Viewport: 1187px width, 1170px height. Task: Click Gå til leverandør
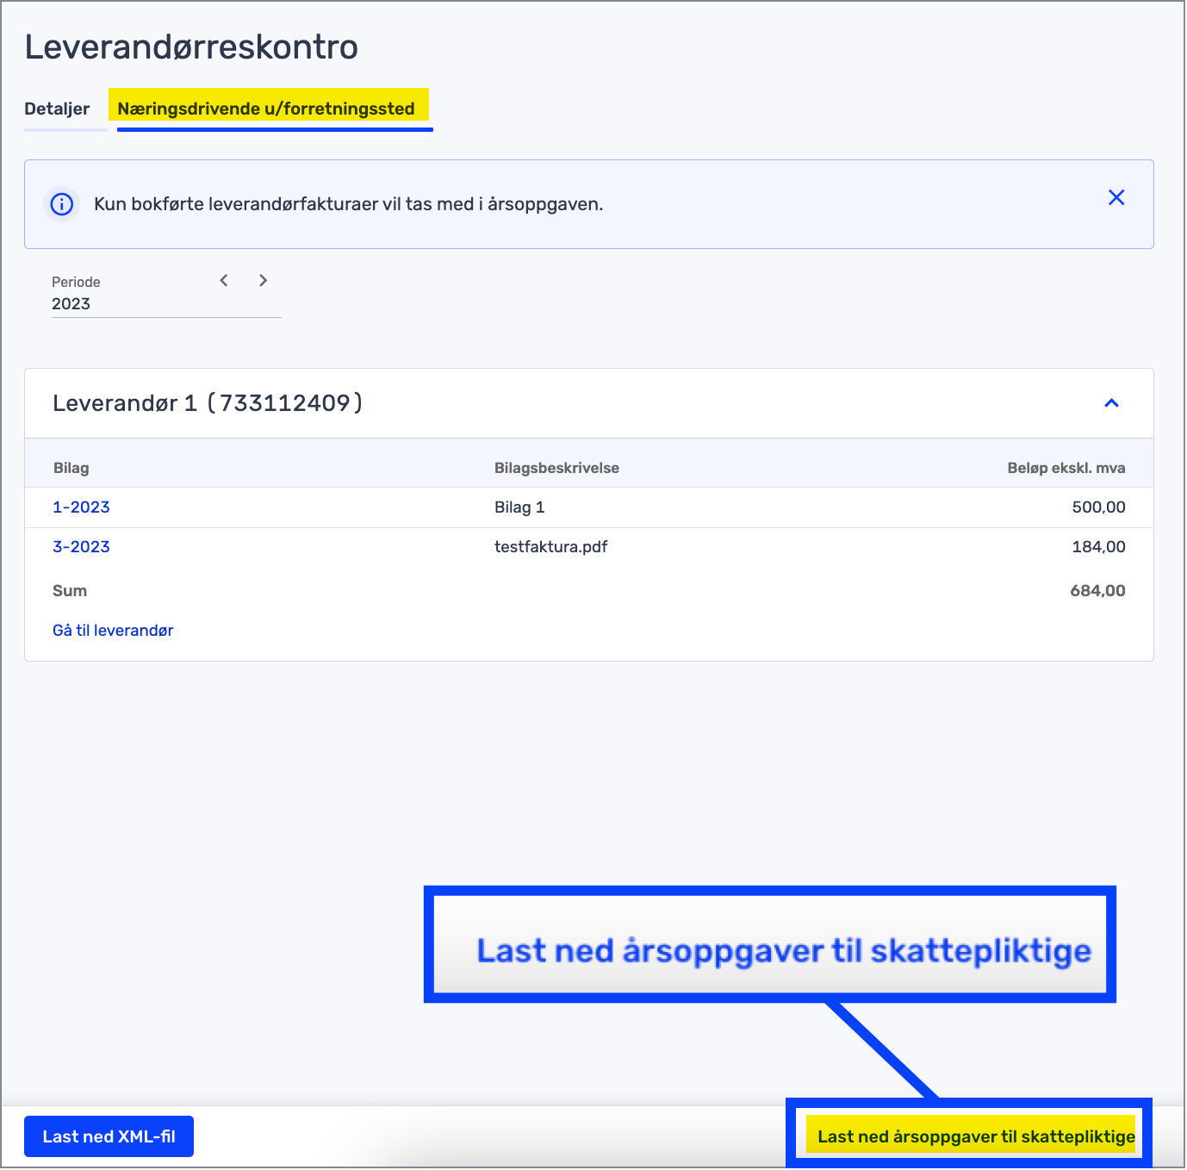point(113,630)
